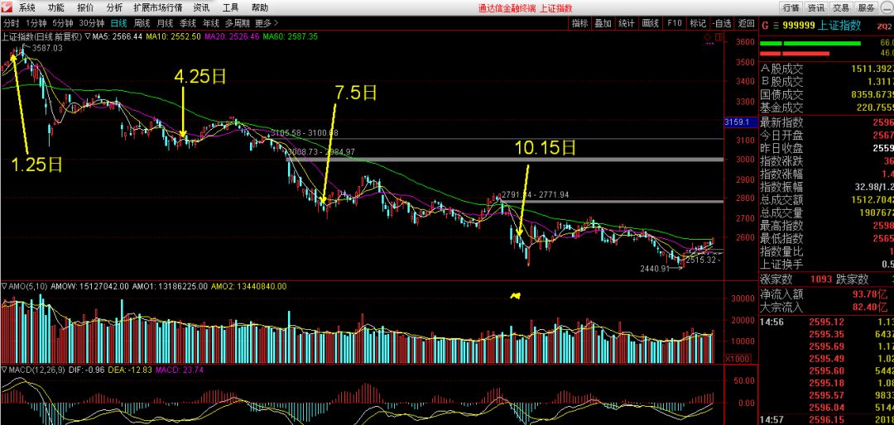Open the 画线 drawing tools
The height and width of the screenshot is (425, 894).
(651, 23)
